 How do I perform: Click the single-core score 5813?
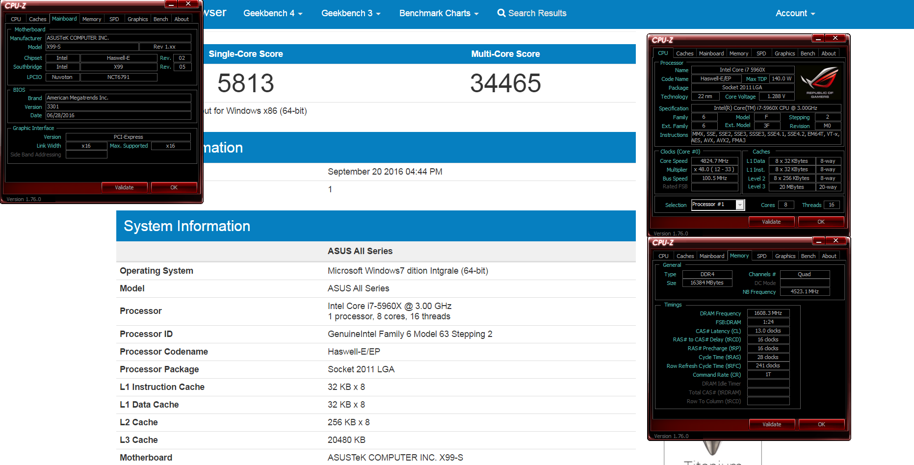(246, 83)
